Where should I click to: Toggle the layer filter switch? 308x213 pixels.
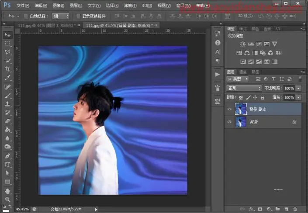[300, 79]
